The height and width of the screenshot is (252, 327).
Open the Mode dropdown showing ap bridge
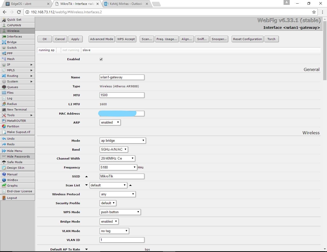coord(123,141)
